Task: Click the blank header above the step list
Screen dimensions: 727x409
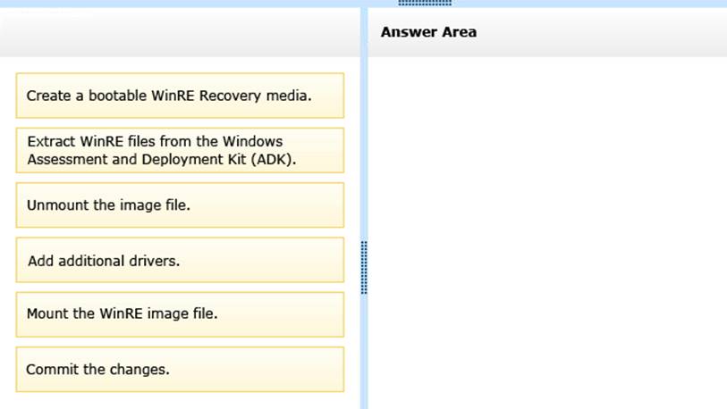Action: 179,32
